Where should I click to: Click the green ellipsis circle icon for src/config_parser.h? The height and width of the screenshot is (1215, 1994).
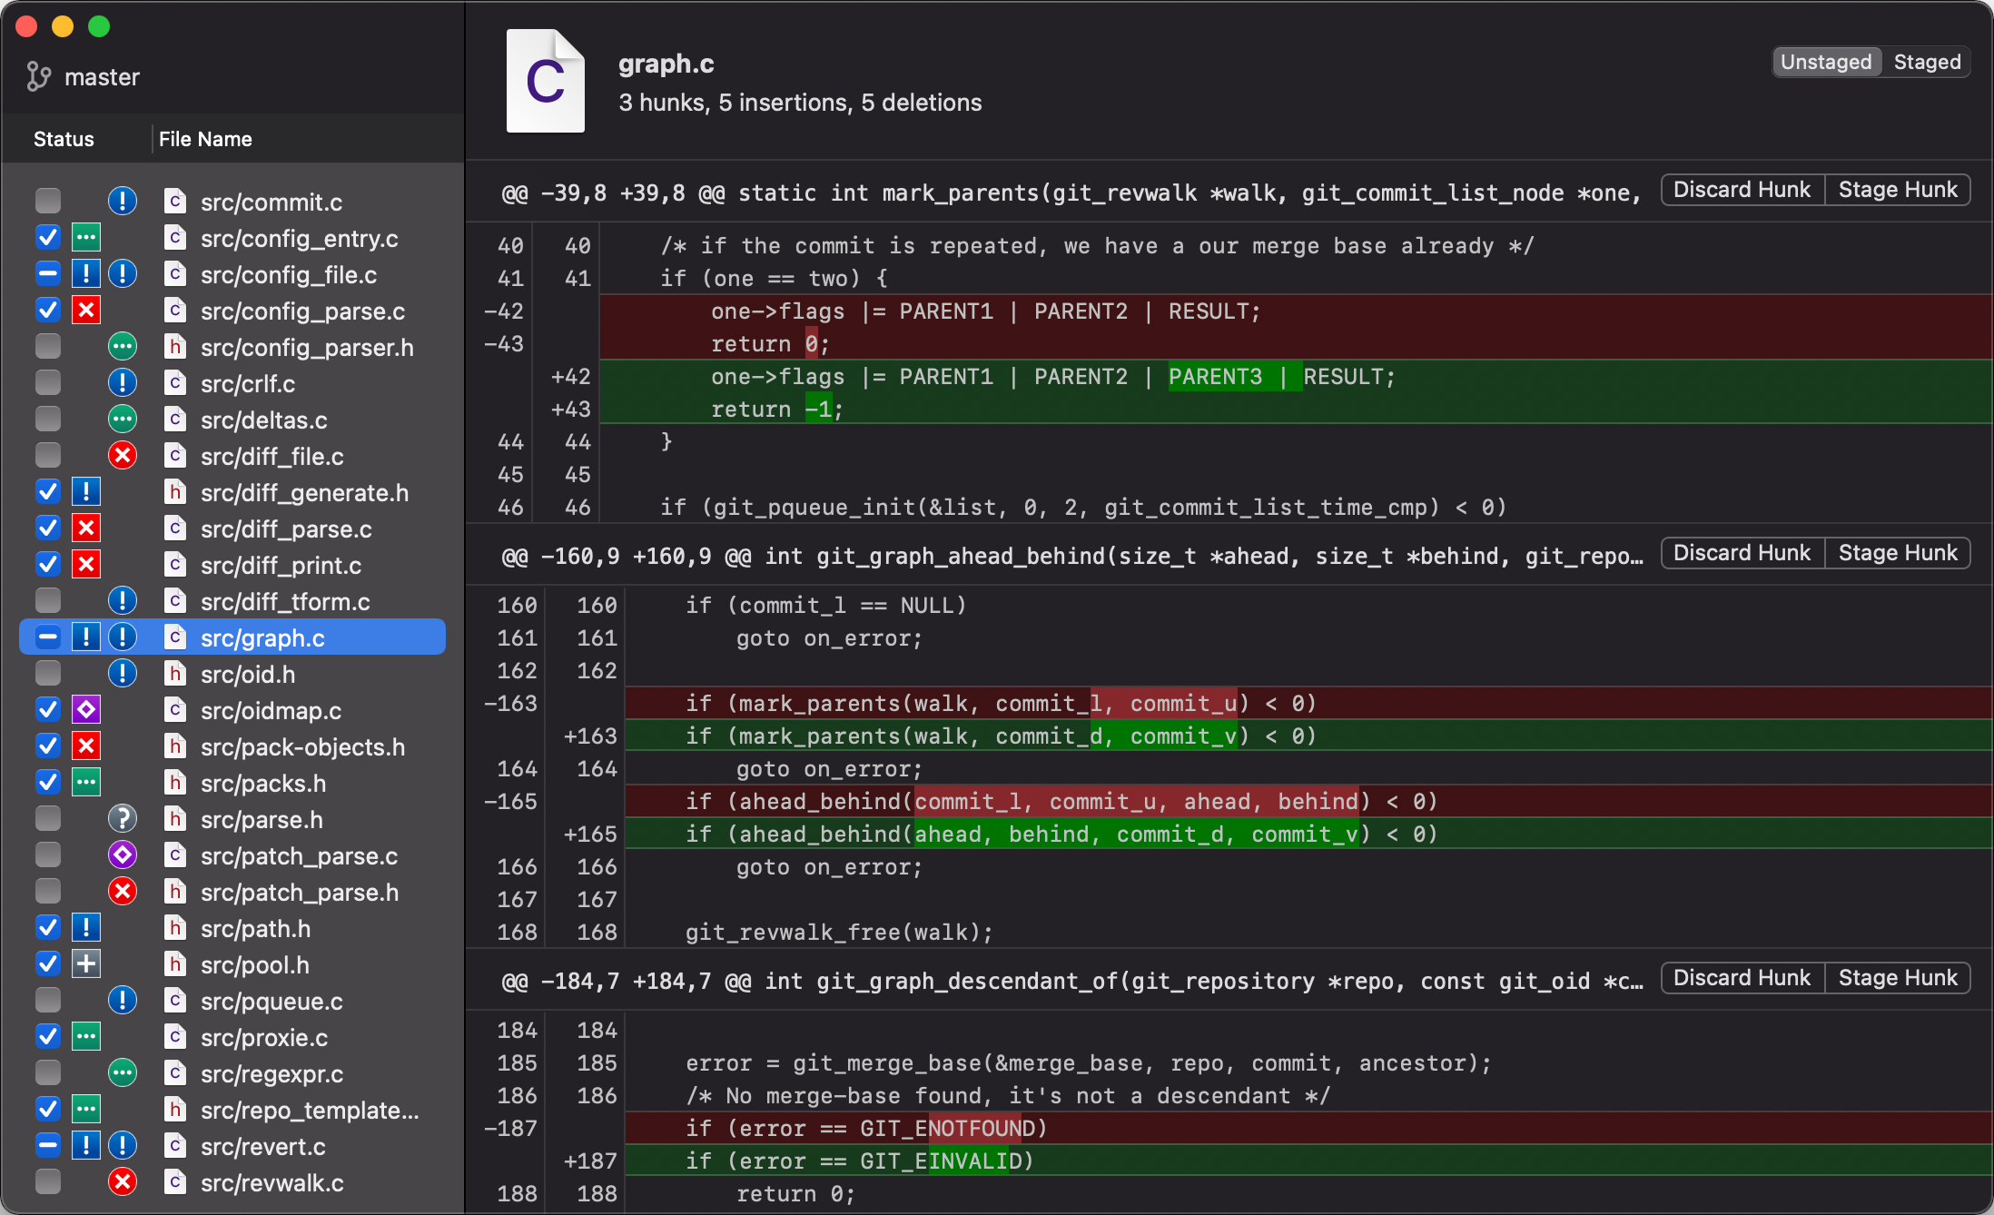[123, 347]
